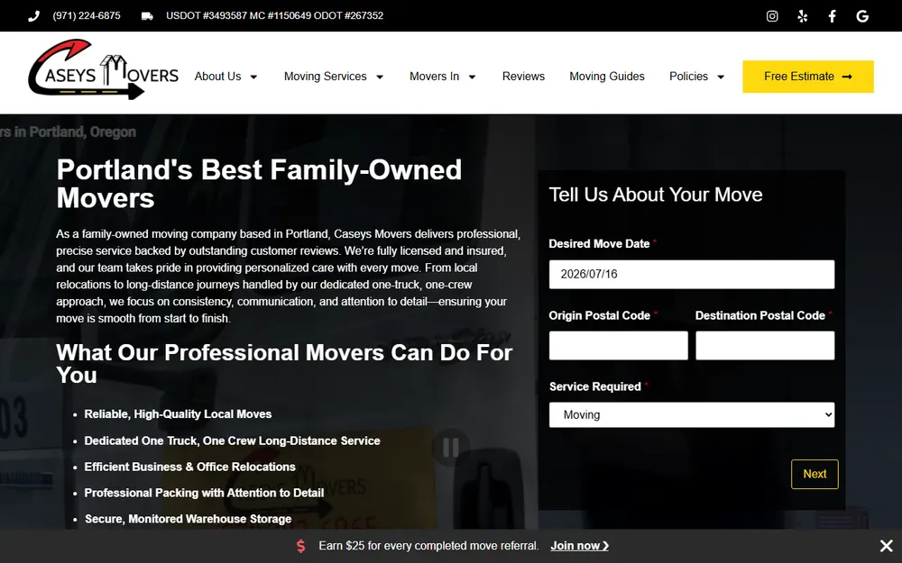
Task: Click 'What Our Professional Movers Can Do' heading
Action: tap(284, 364)
